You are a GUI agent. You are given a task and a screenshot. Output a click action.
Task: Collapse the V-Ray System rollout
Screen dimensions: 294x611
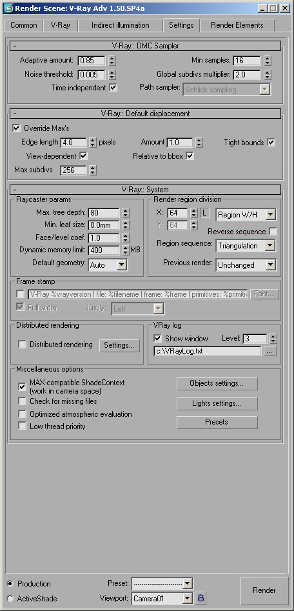[x=144, y=190]
